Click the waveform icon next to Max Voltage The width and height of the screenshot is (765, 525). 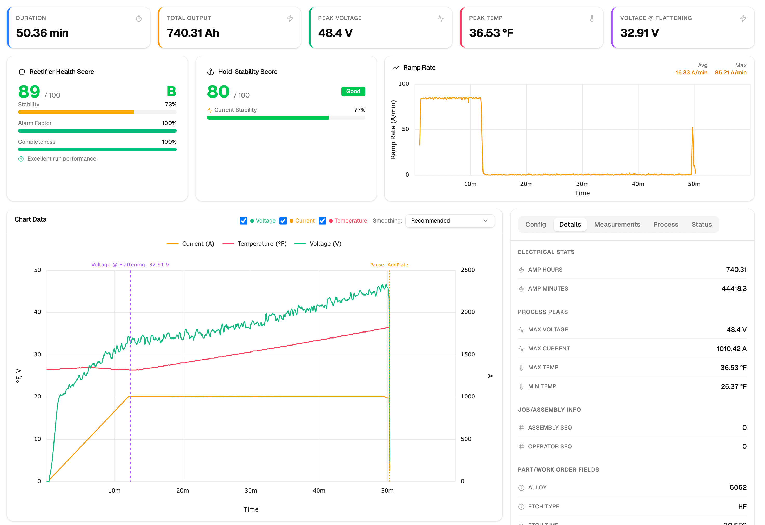pos(521,329)
